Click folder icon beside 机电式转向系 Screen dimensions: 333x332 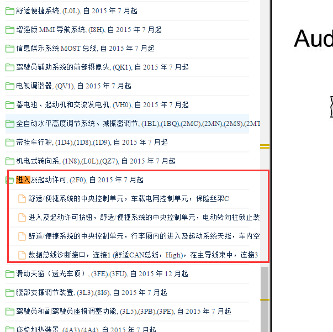click(x=10, y=161)
